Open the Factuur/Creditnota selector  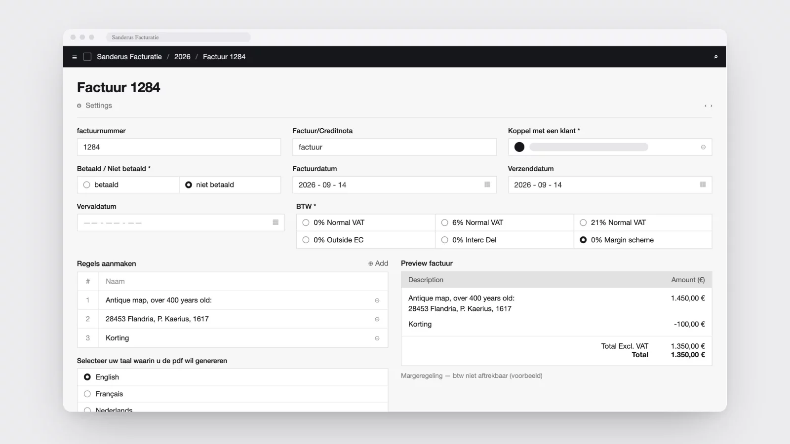tap(395, 147)
